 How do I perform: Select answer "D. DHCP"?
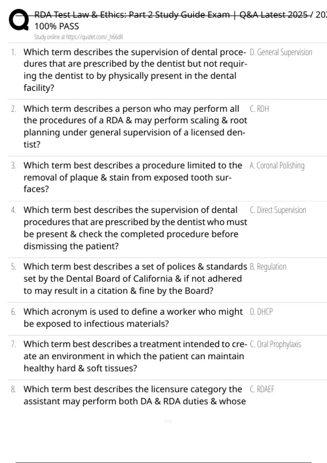tap(261, 312)
